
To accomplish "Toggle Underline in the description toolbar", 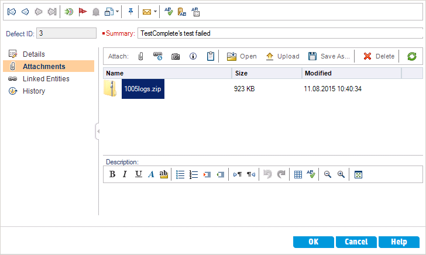I will [138, 174].
